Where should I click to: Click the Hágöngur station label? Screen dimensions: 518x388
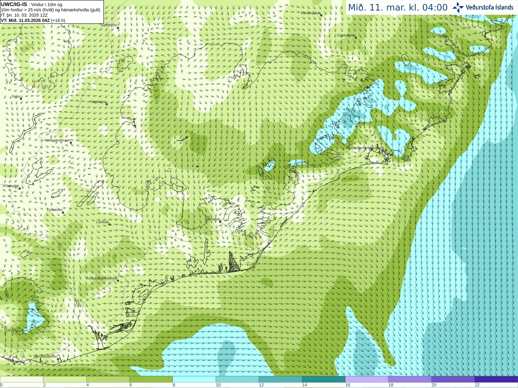(x=98, y=102)
